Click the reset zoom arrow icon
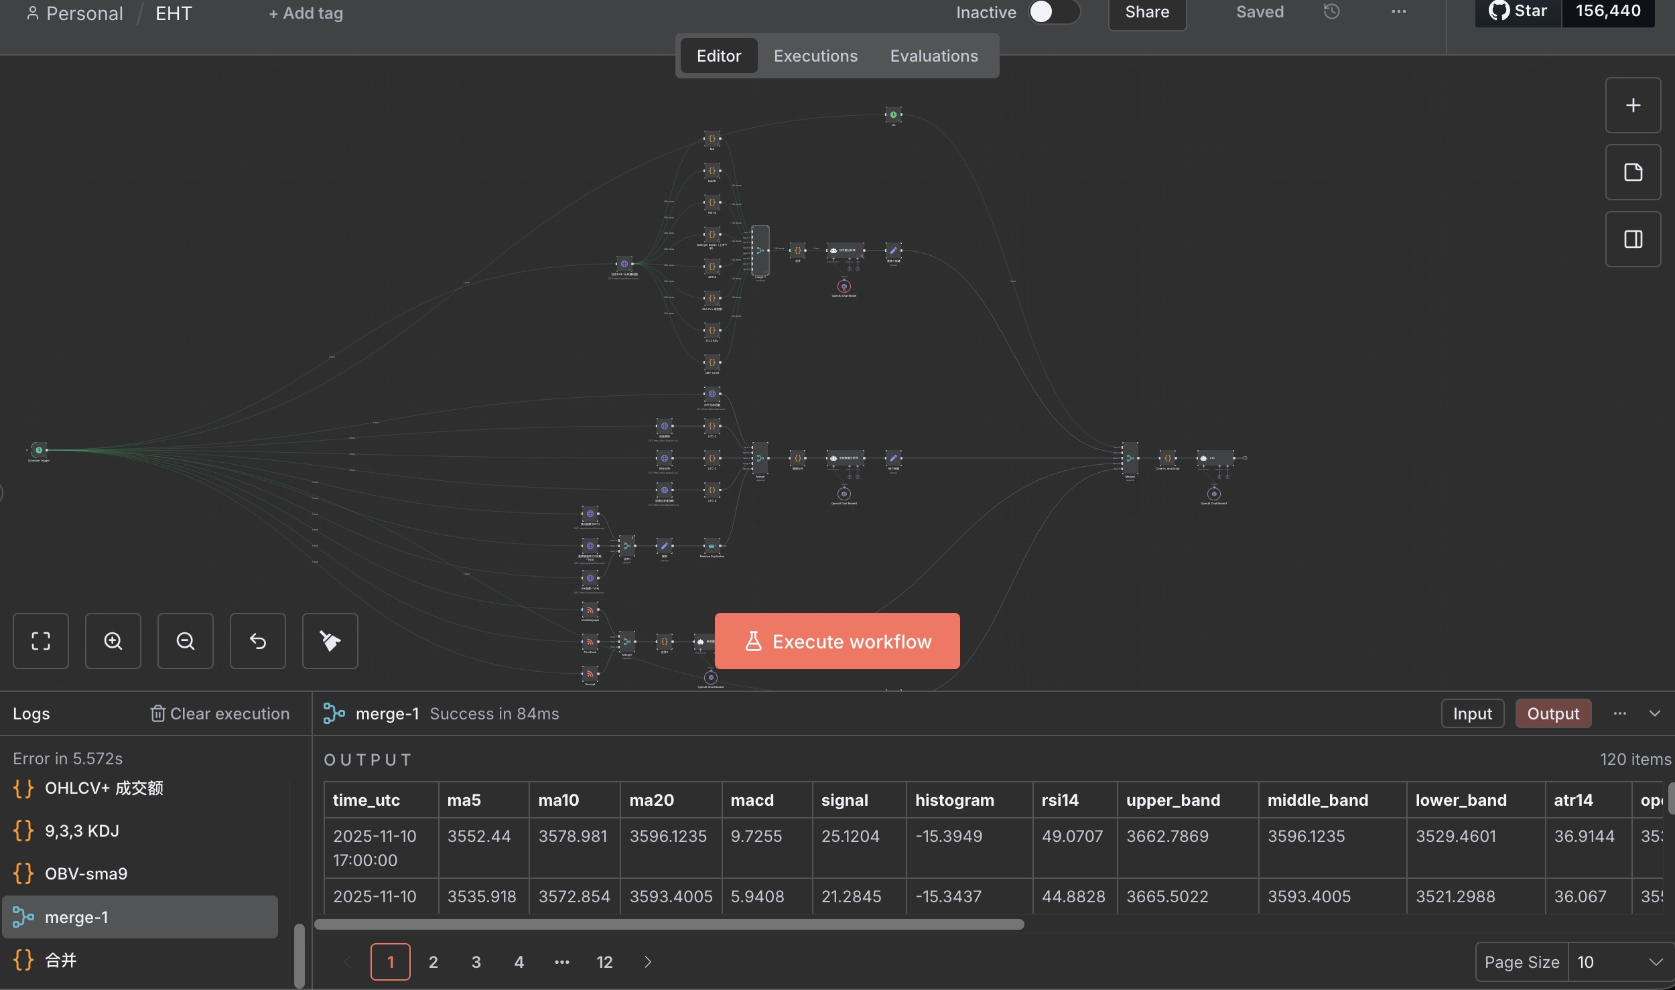 click(258, 641)
